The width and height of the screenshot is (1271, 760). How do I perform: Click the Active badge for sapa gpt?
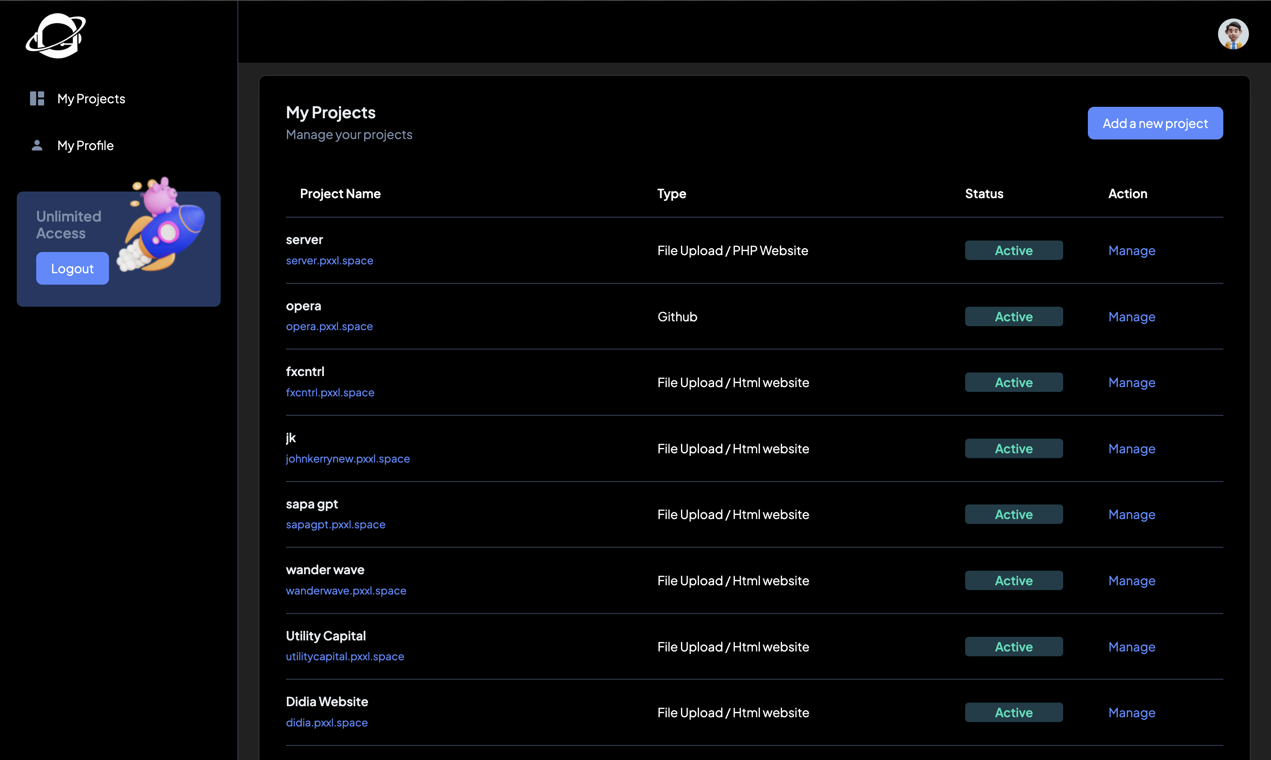[x=1013, y=514]
